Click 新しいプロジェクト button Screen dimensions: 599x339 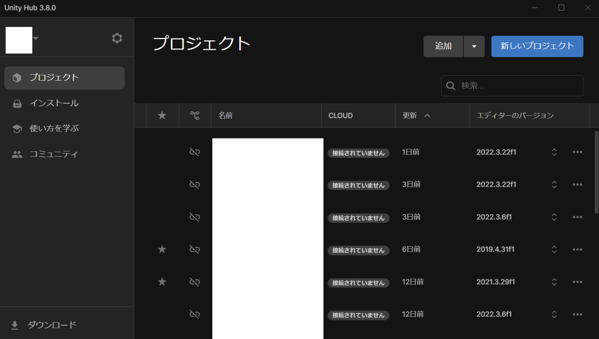pos(537,47)
